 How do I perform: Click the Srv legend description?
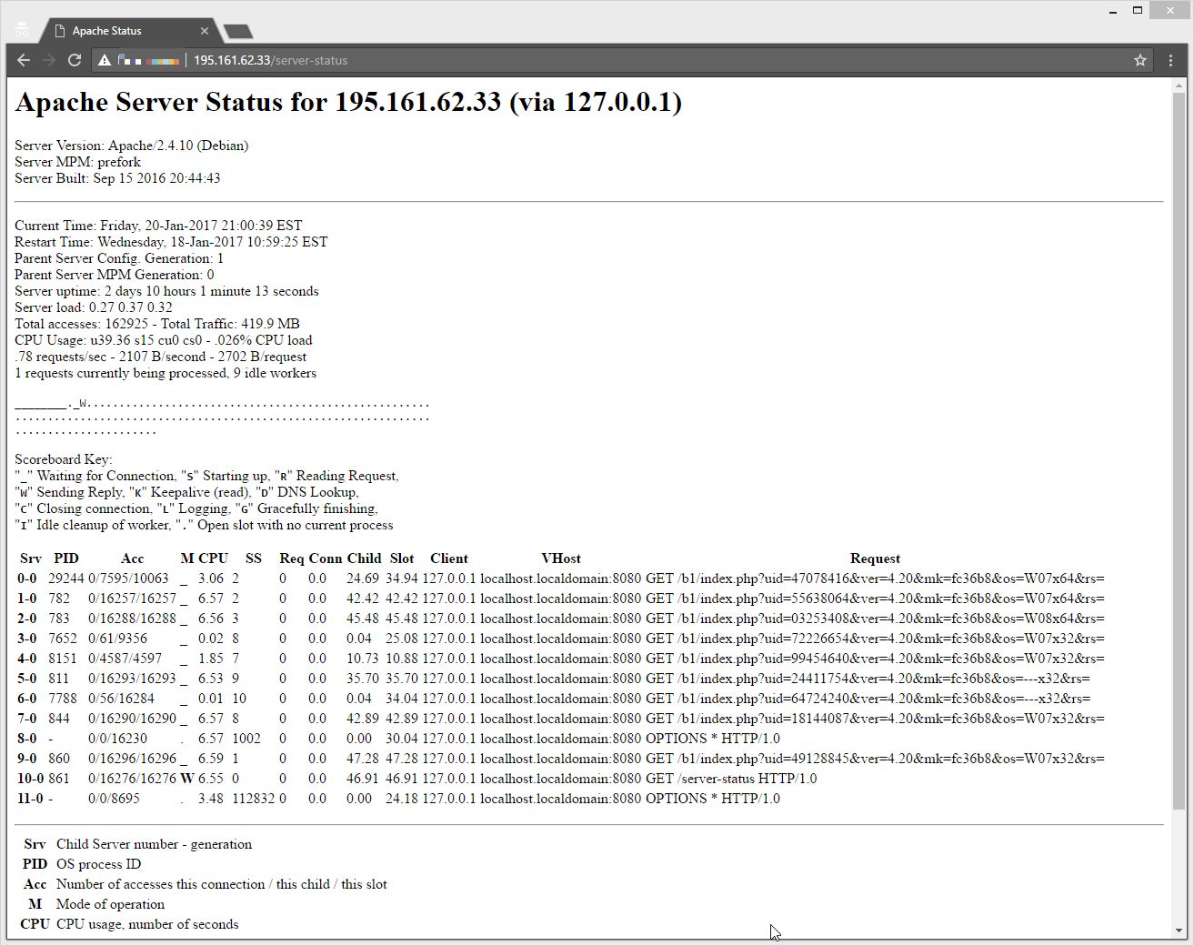tap(154, 844)
